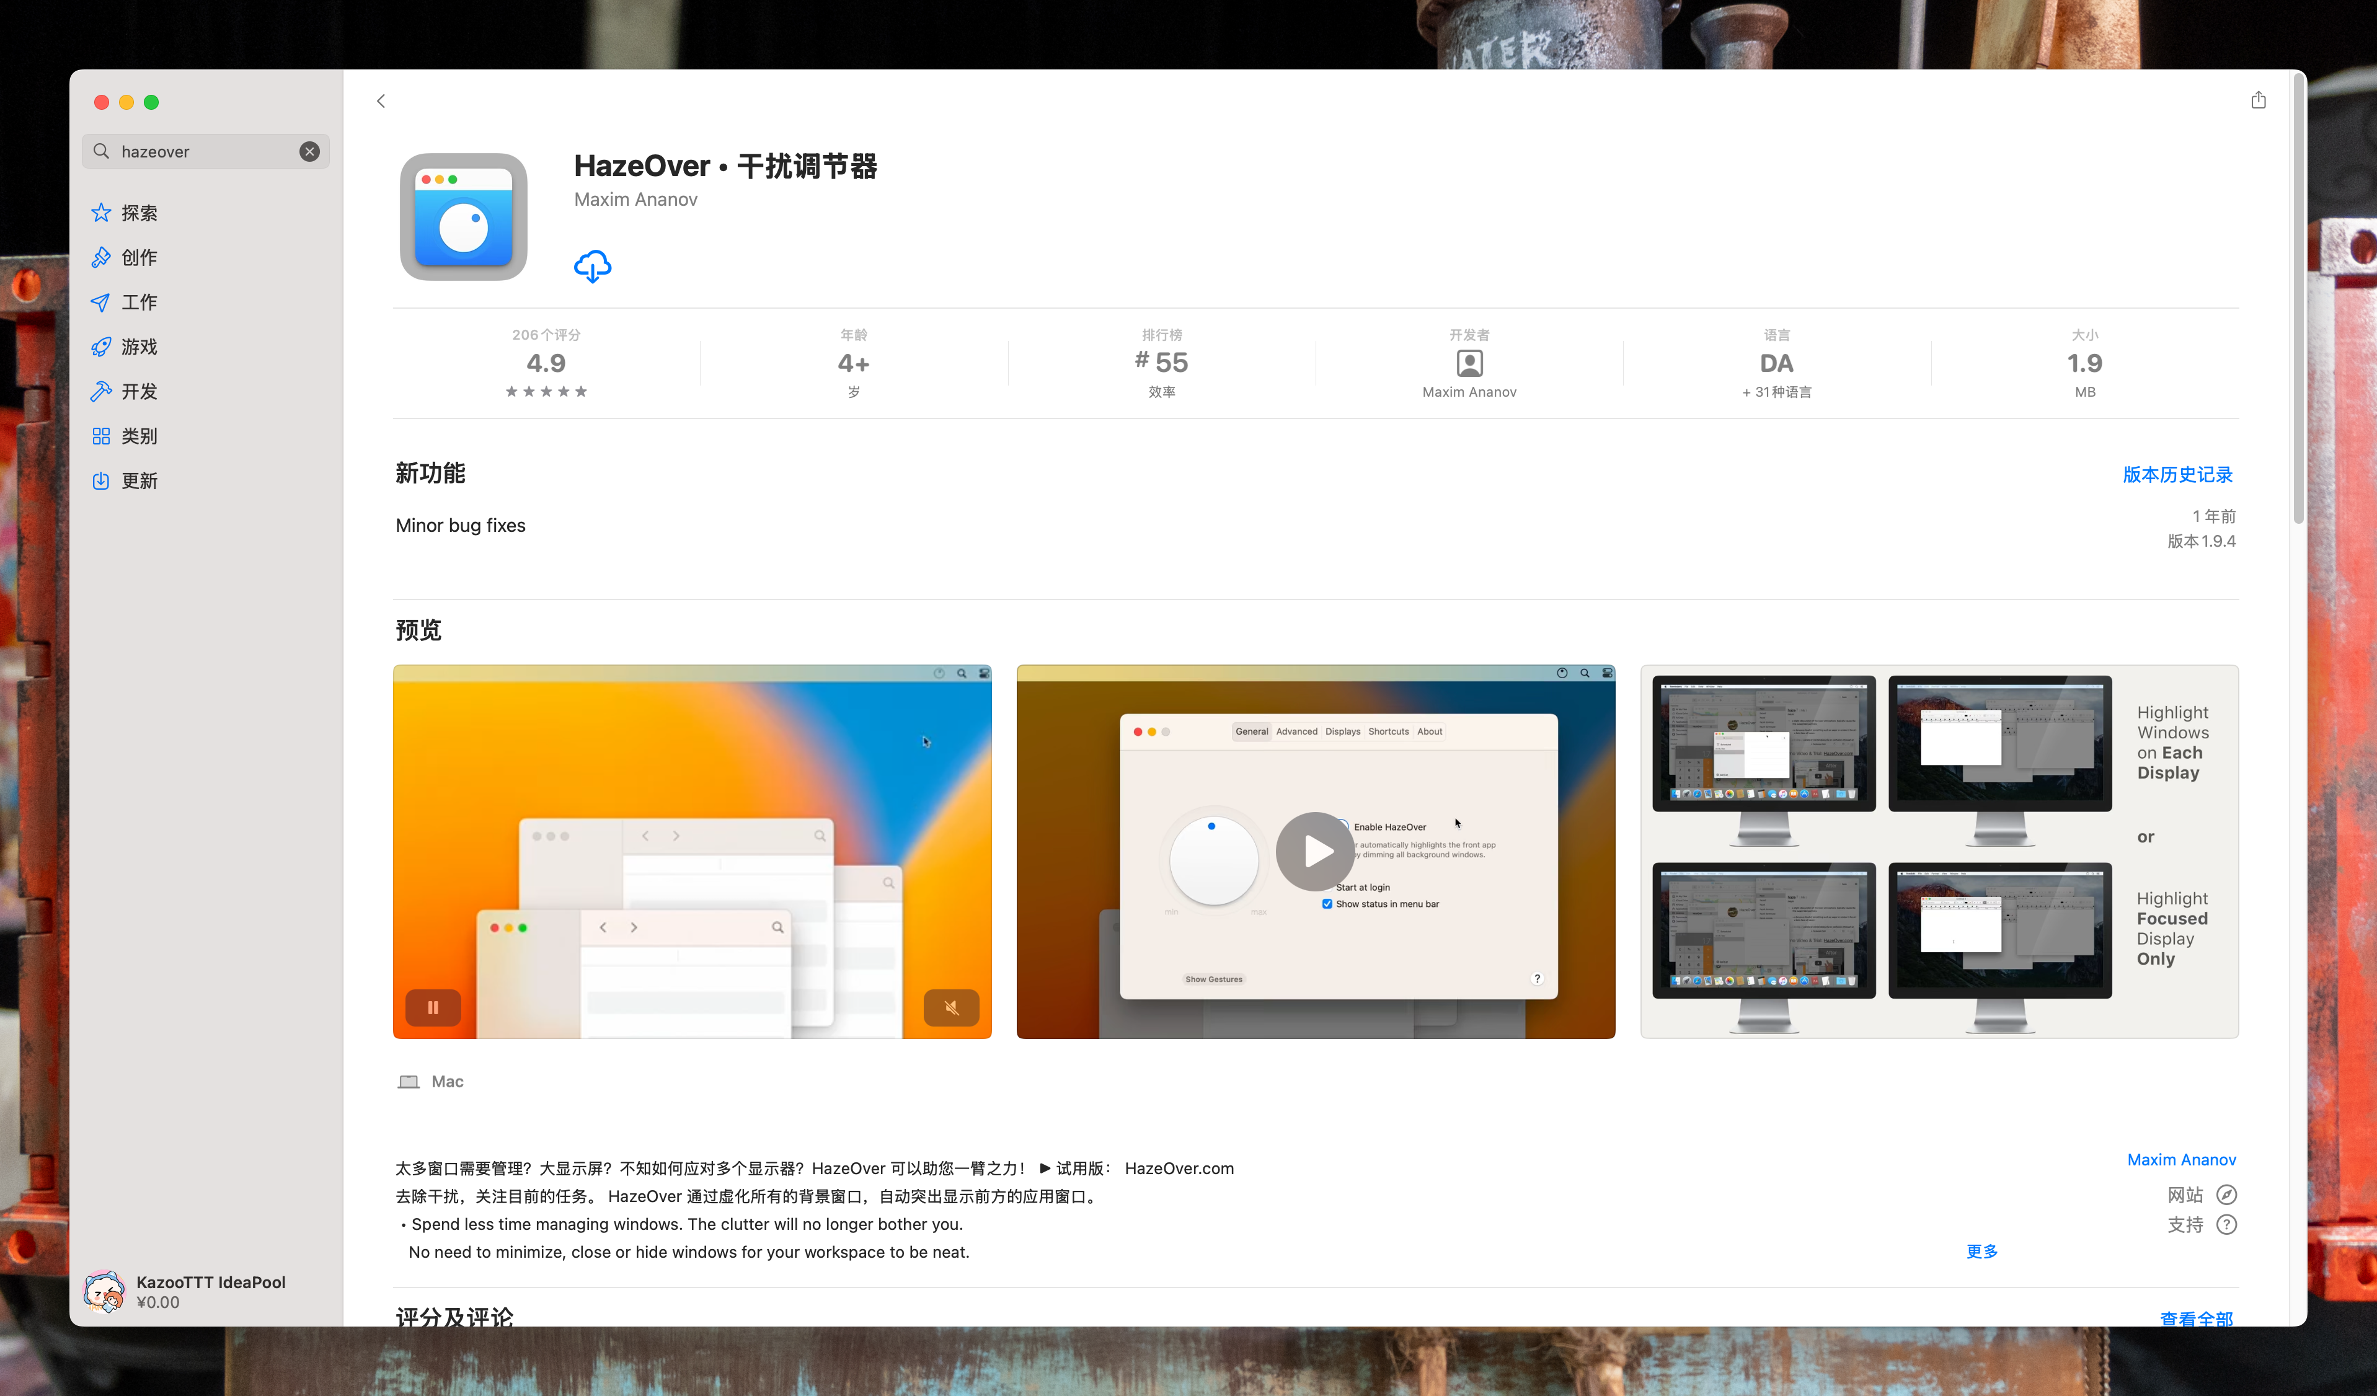Viewport: 2377px width, 1396px height.
Task: Click the account avatar image
Action: click(104, 1291)
